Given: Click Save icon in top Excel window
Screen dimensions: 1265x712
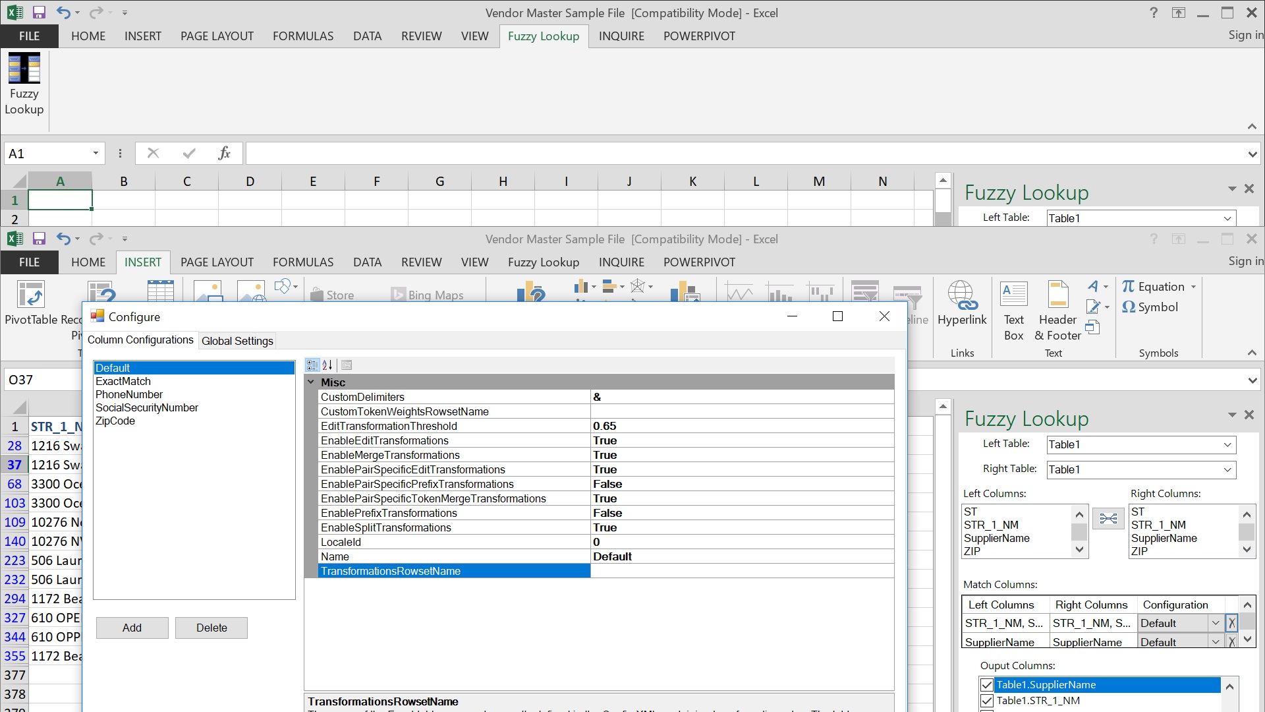Looking at the screenshot, I should (39, 13).
